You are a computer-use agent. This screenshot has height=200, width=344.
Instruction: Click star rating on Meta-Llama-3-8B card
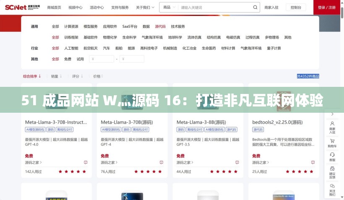coord(224,171)
